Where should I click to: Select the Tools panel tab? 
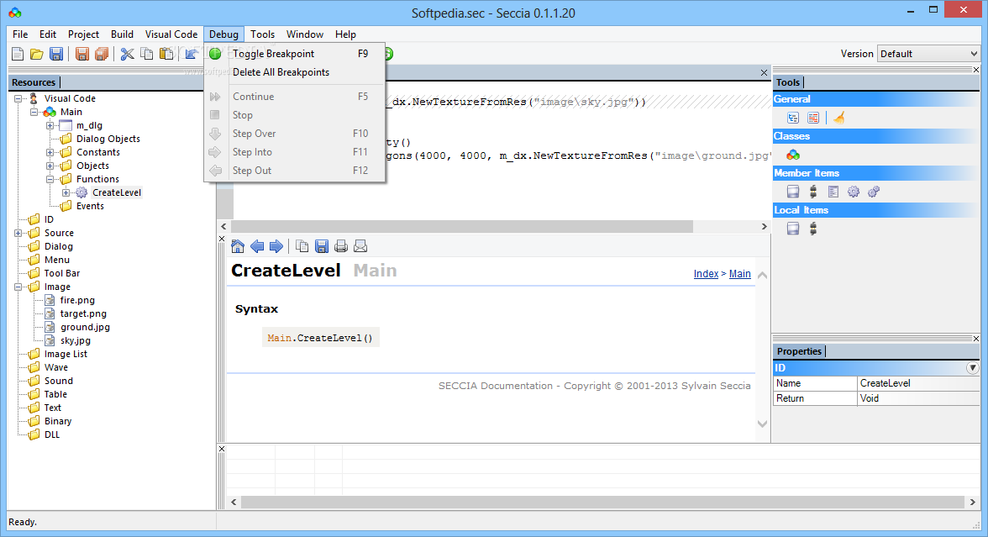pyautogui.click(x=788, y=82)
